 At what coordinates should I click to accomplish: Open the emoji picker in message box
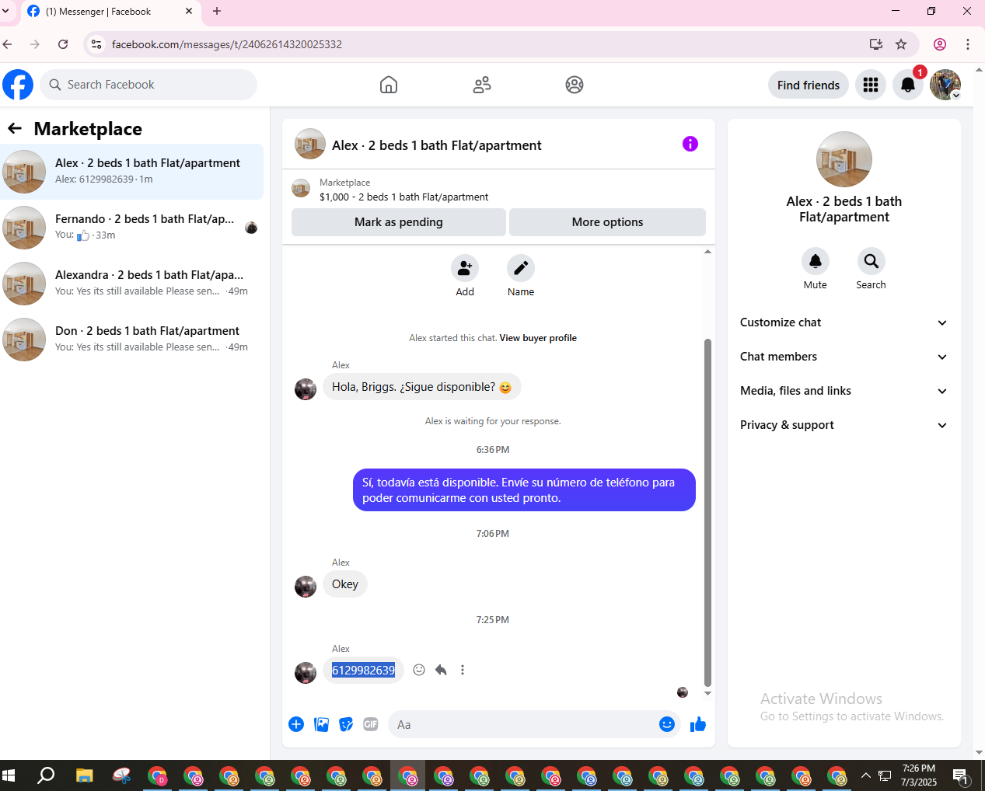(667, 724)
